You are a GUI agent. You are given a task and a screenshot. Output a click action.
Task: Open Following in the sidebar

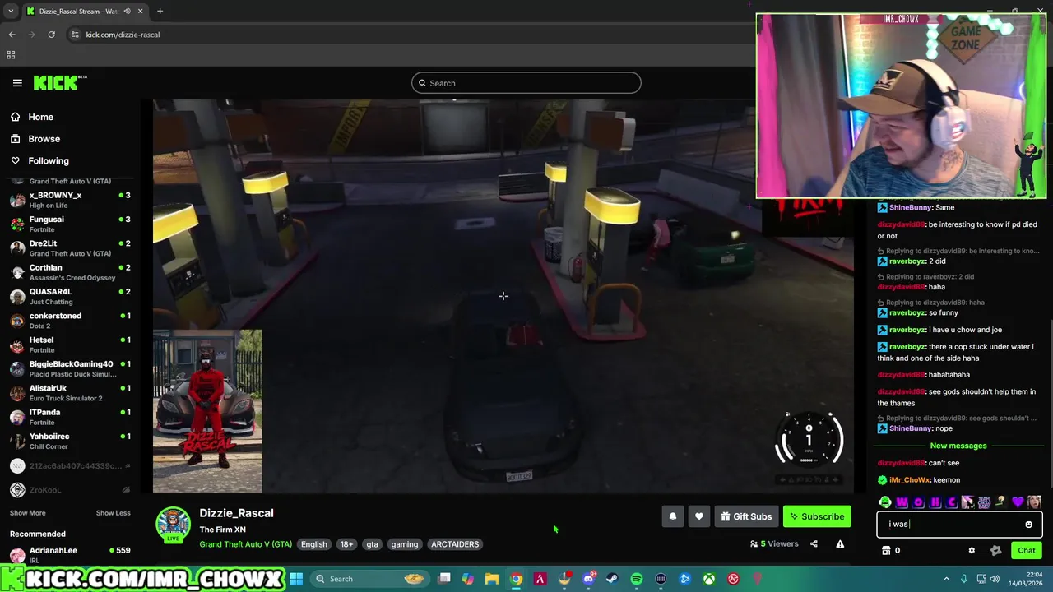click(x=49, y=161)
